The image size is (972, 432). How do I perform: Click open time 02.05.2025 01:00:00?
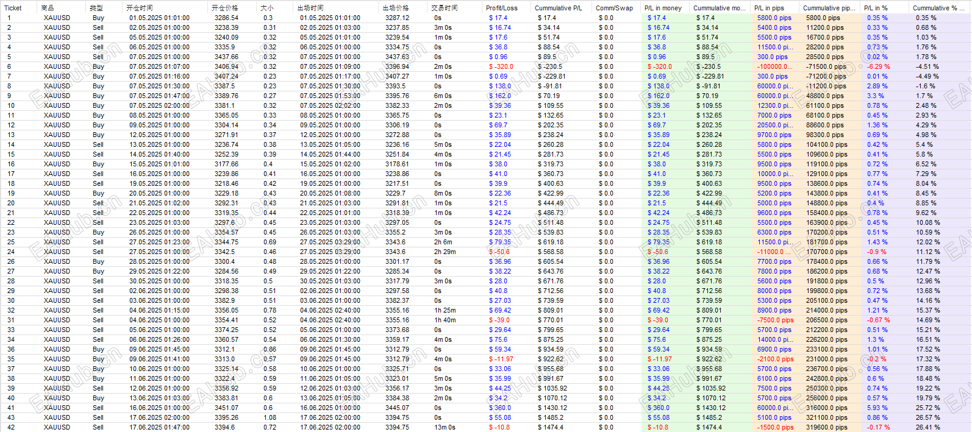[159, 27]
